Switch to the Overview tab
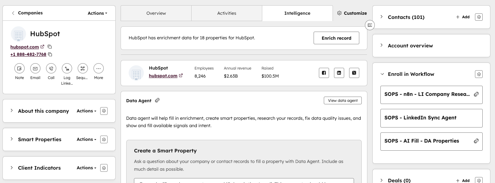 156,13
